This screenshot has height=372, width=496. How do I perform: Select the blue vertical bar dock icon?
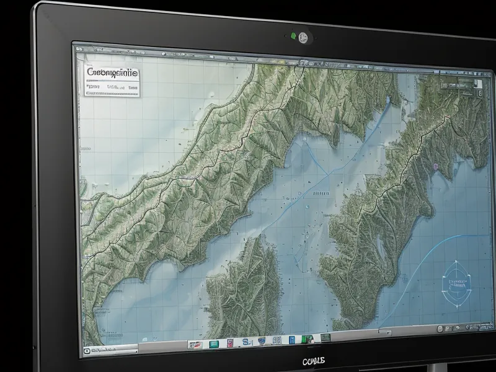click(291, 340)
